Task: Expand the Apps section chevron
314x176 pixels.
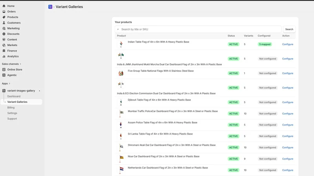Action: coord(9,84)
